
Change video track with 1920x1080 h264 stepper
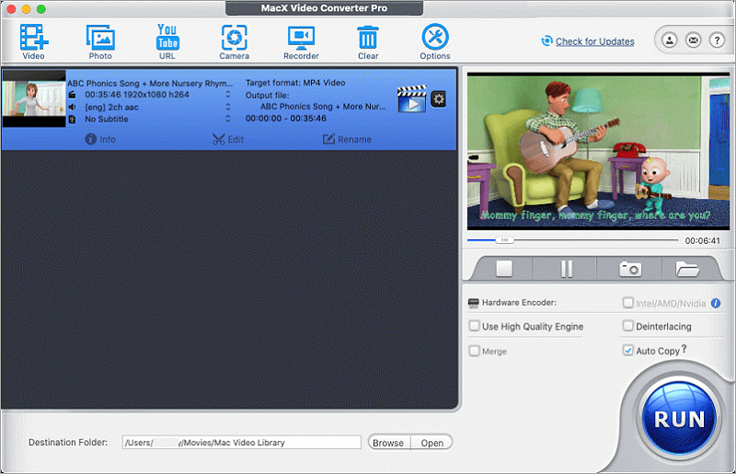[x=228, y=95]
